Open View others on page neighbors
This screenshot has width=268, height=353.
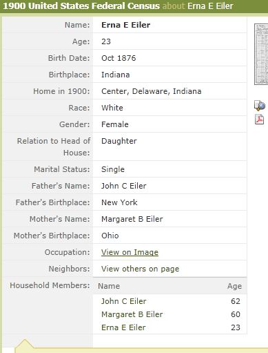tap(140, 269)
